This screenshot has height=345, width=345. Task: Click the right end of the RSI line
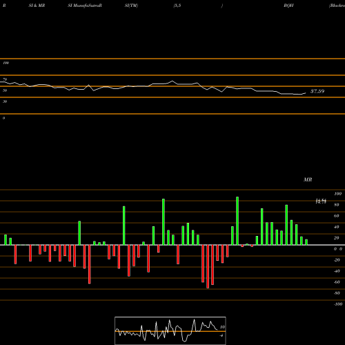[306, 93]
